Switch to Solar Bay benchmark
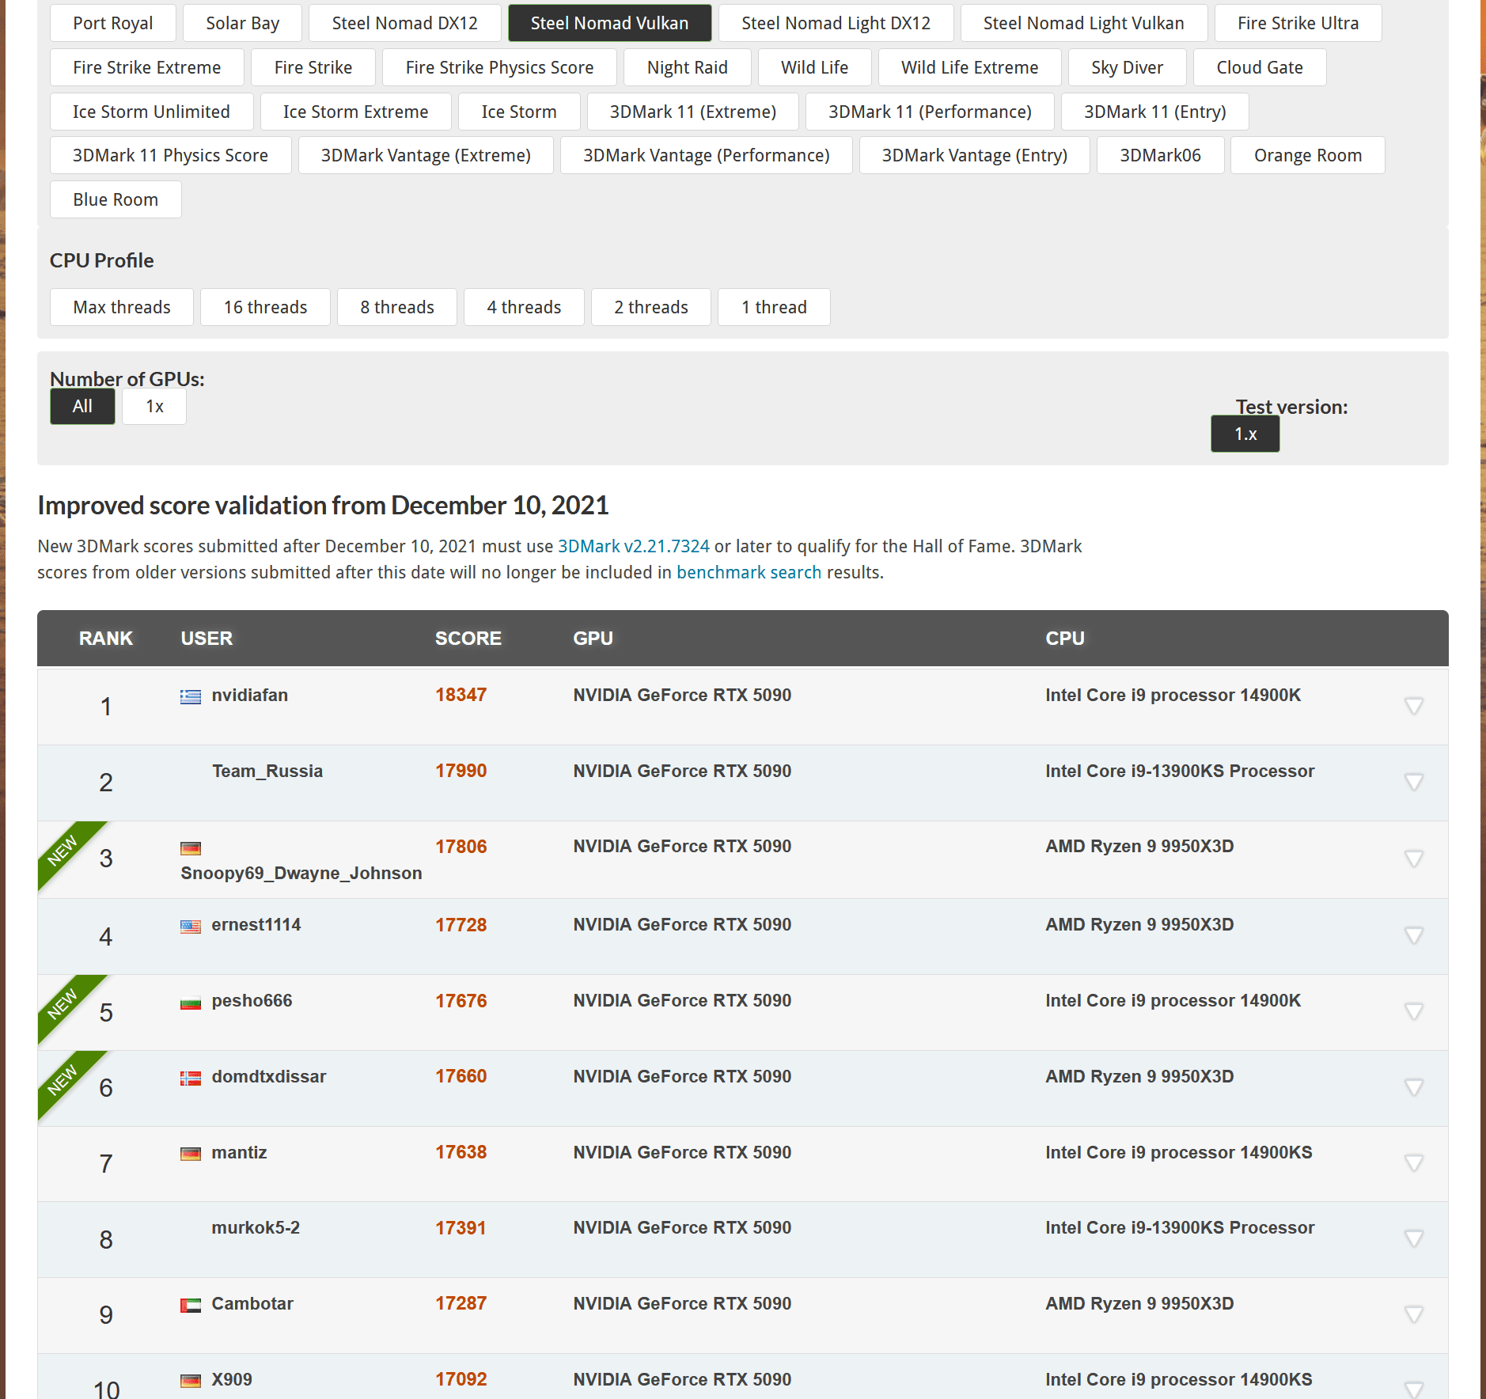The width and height of the screenshot is (1486, 1399). pos(243,23)
